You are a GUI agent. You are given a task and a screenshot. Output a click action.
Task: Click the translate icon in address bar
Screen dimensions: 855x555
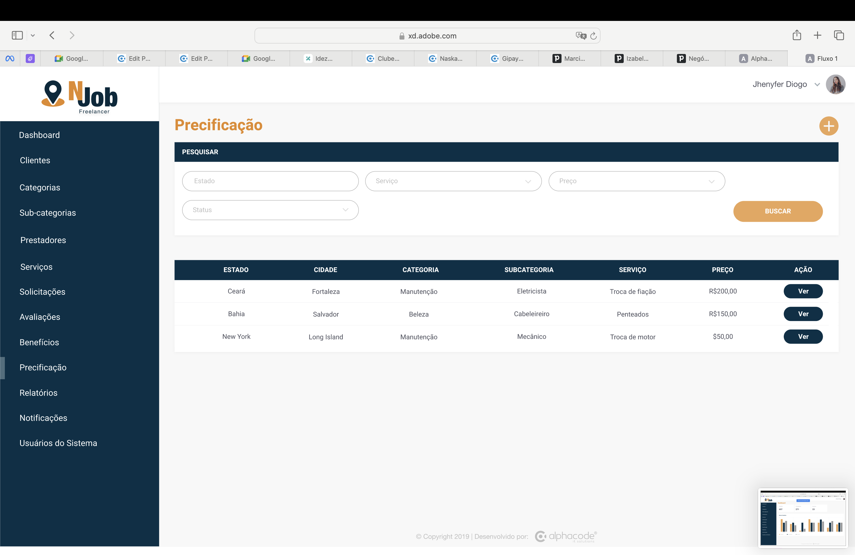coord(580,36)
